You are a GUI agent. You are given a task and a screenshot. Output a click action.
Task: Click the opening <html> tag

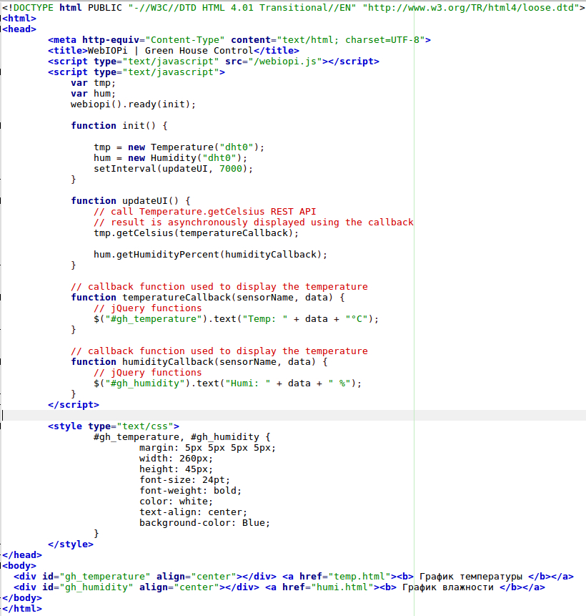pos(19,19)
